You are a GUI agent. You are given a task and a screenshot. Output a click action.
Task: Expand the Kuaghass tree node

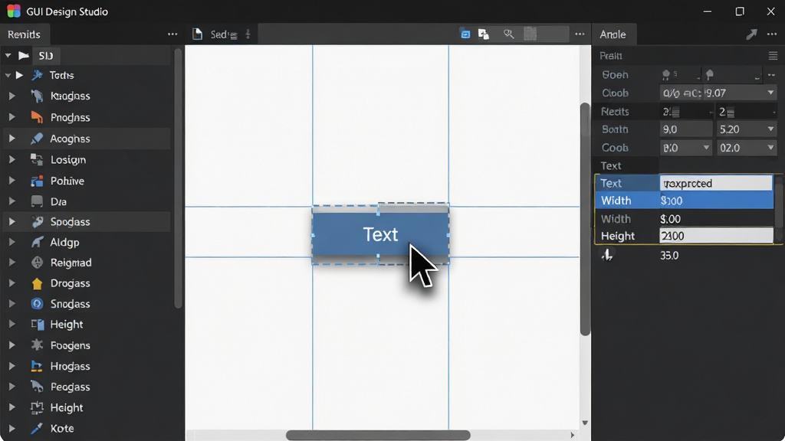pyautogui.click(x=12, y=96)
